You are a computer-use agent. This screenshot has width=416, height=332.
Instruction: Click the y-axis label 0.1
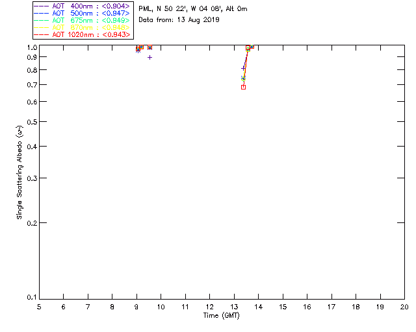tap(32, 298)
